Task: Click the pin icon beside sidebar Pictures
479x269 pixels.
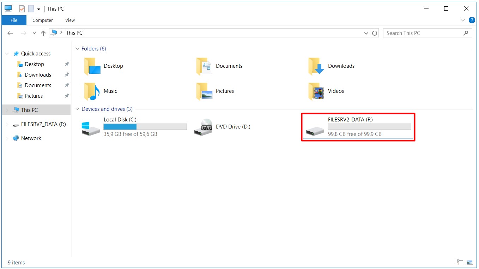Action: point(67,96)
